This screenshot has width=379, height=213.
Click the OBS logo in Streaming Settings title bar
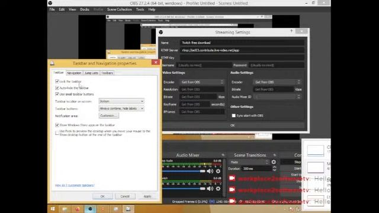[161, 32]
